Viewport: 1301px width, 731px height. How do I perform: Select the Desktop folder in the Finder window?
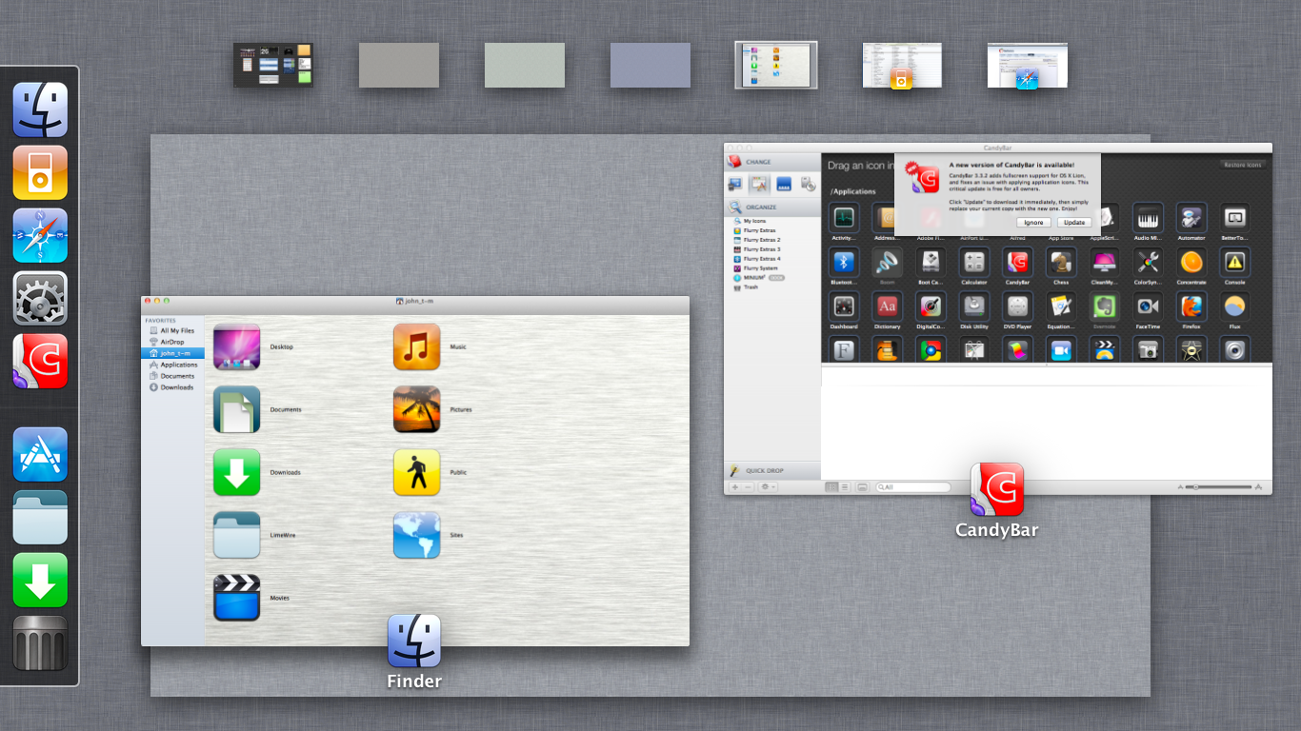pyautogui.click(x=237, y=346)
